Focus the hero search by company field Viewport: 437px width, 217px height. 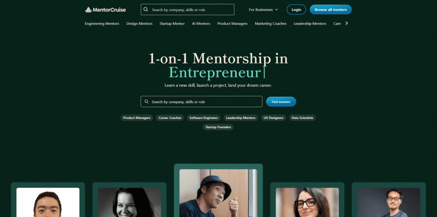point(201,102)
